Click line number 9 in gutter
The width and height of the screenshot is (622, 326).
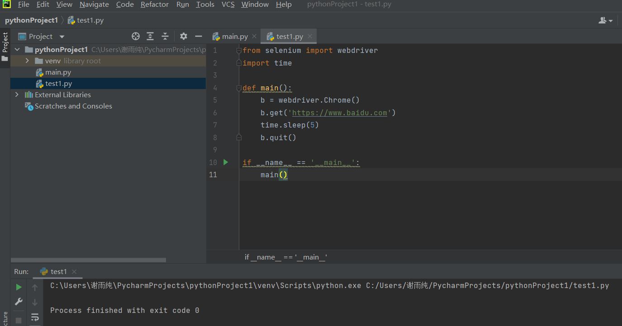(x=215, y=150)
